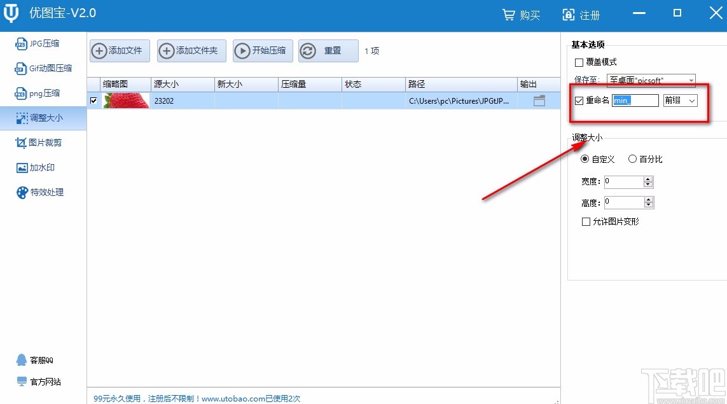Uncheck the 重命名 rename option

tap(579, 100)
